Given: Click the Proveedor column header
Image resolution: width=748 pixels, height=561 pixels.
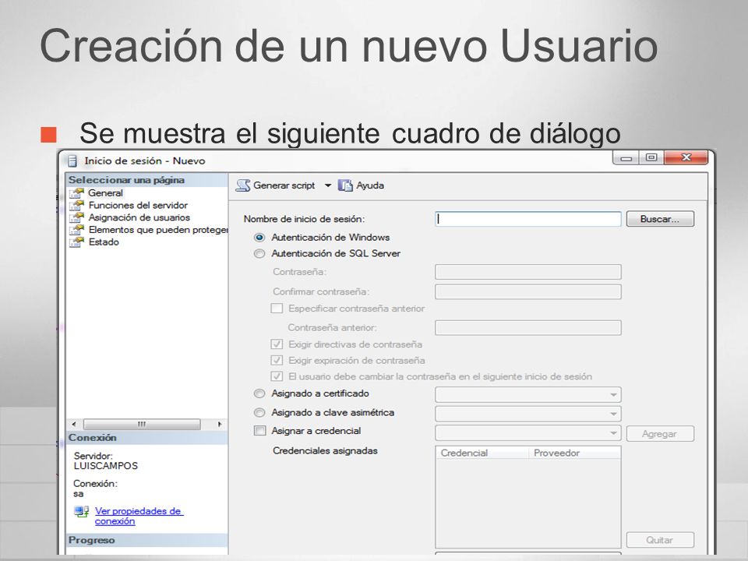Looking at the screenshot, I should point(575,453).
